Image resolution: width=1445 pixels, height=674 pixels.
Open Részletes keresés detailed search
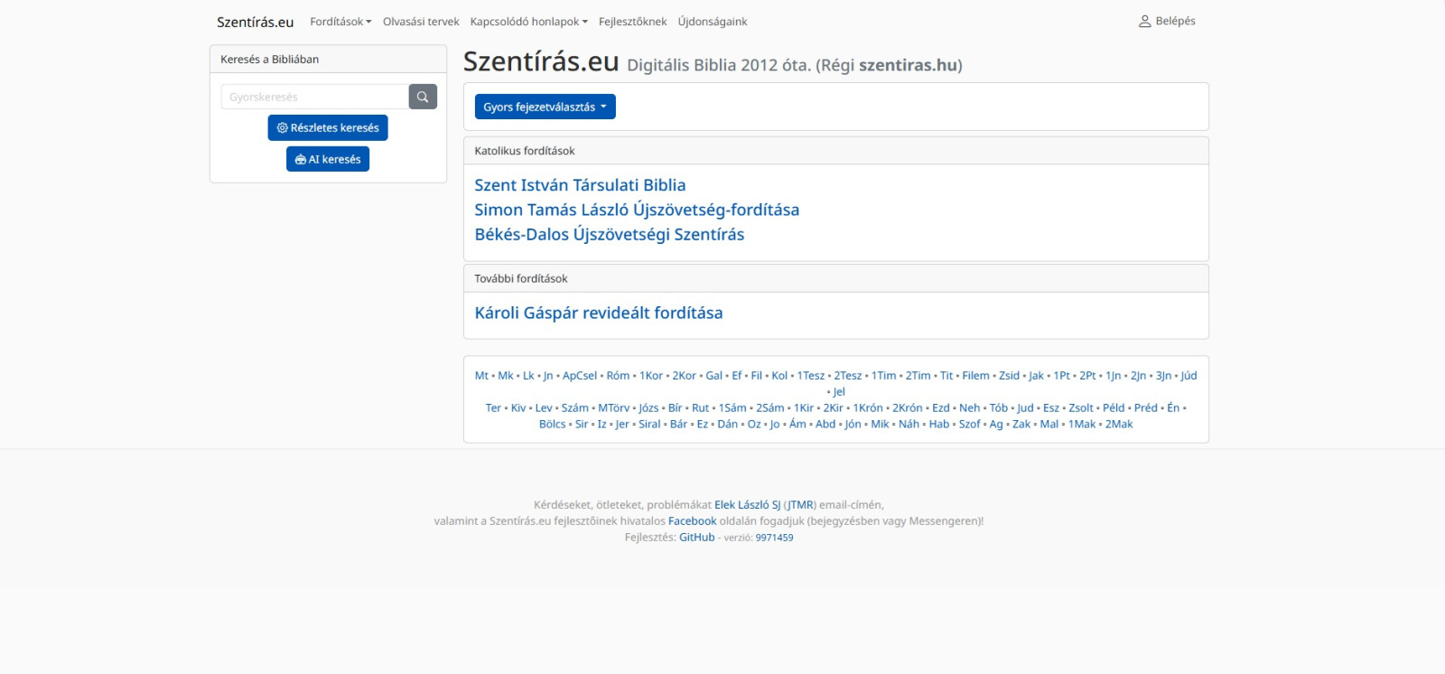point(328,128)
